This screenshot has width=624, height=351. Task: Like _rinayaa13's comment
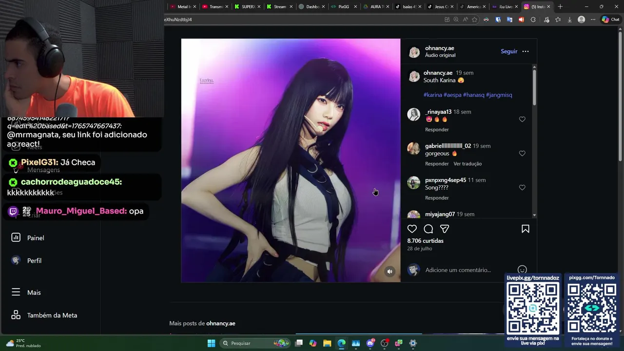point(522,119)
